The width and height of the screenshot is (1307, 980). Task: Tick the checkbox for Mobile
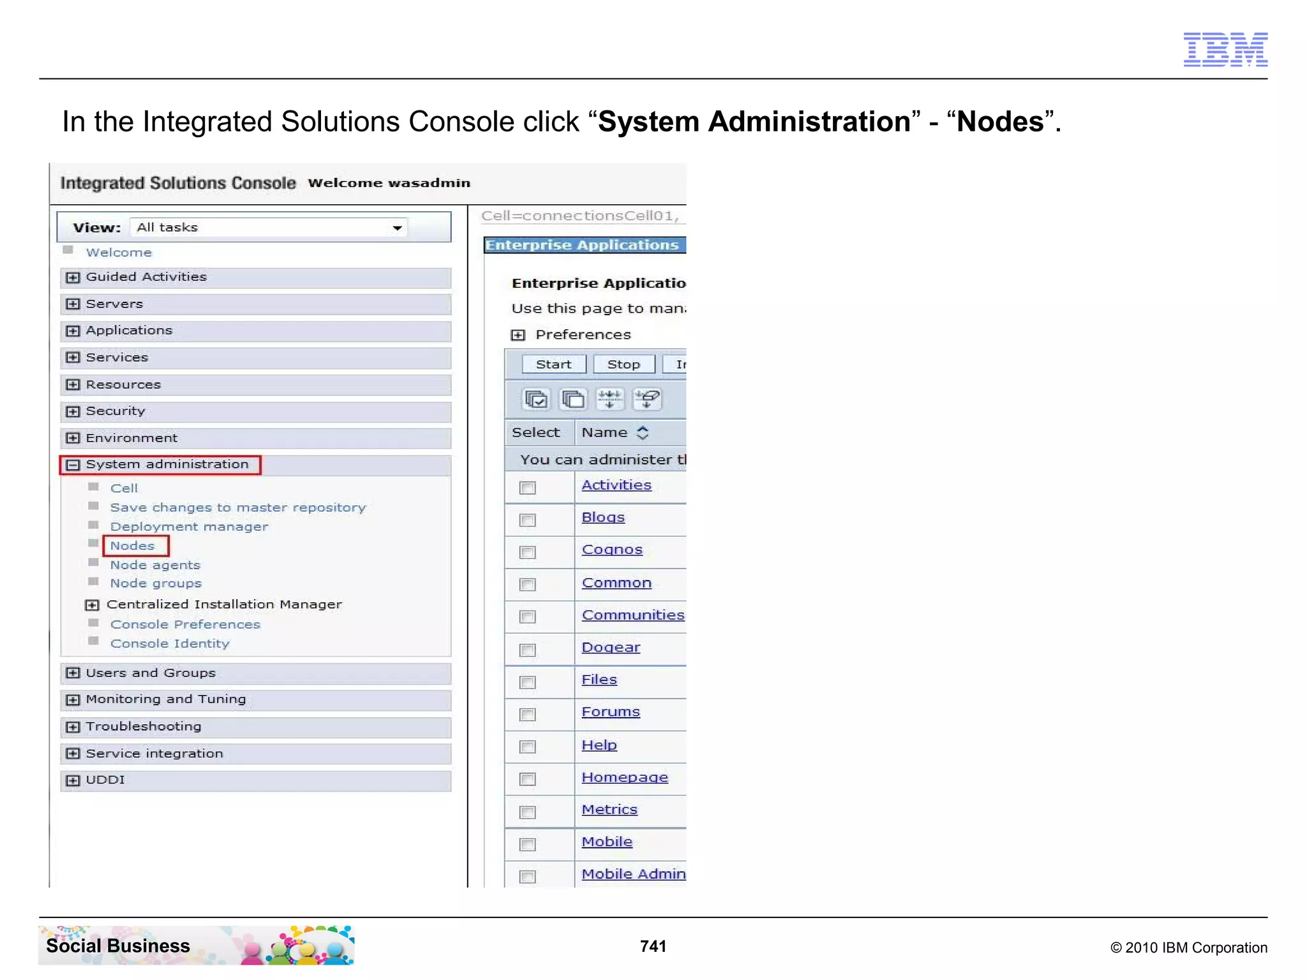coord(527,845)
